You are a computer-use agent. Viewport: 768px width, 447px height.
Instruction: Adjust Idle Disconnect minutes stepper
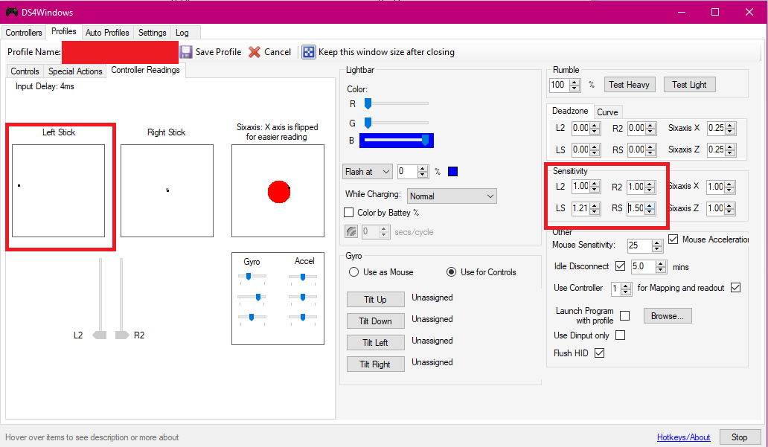tap(661, 267)
